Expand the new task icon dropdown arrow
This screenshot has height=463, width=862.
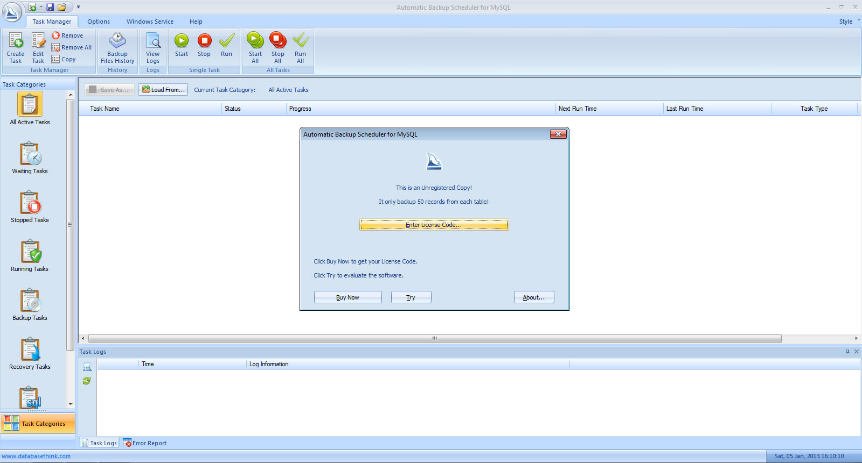(x=40, y=7)
